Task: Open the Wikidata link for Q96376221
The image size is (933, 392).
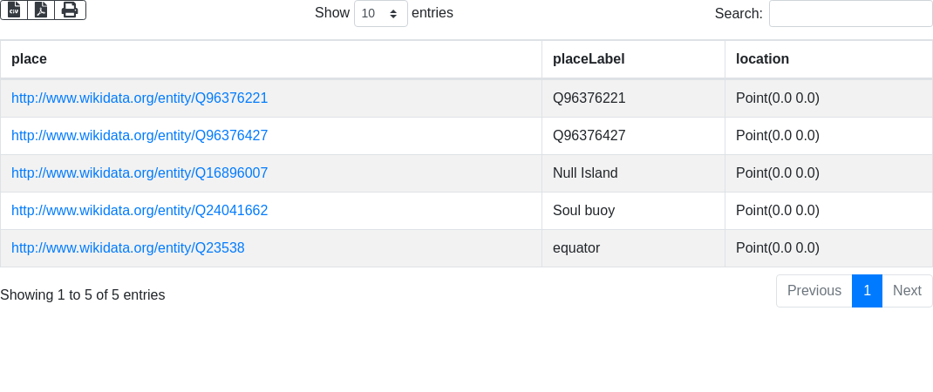Action: (x=140, y=98)
